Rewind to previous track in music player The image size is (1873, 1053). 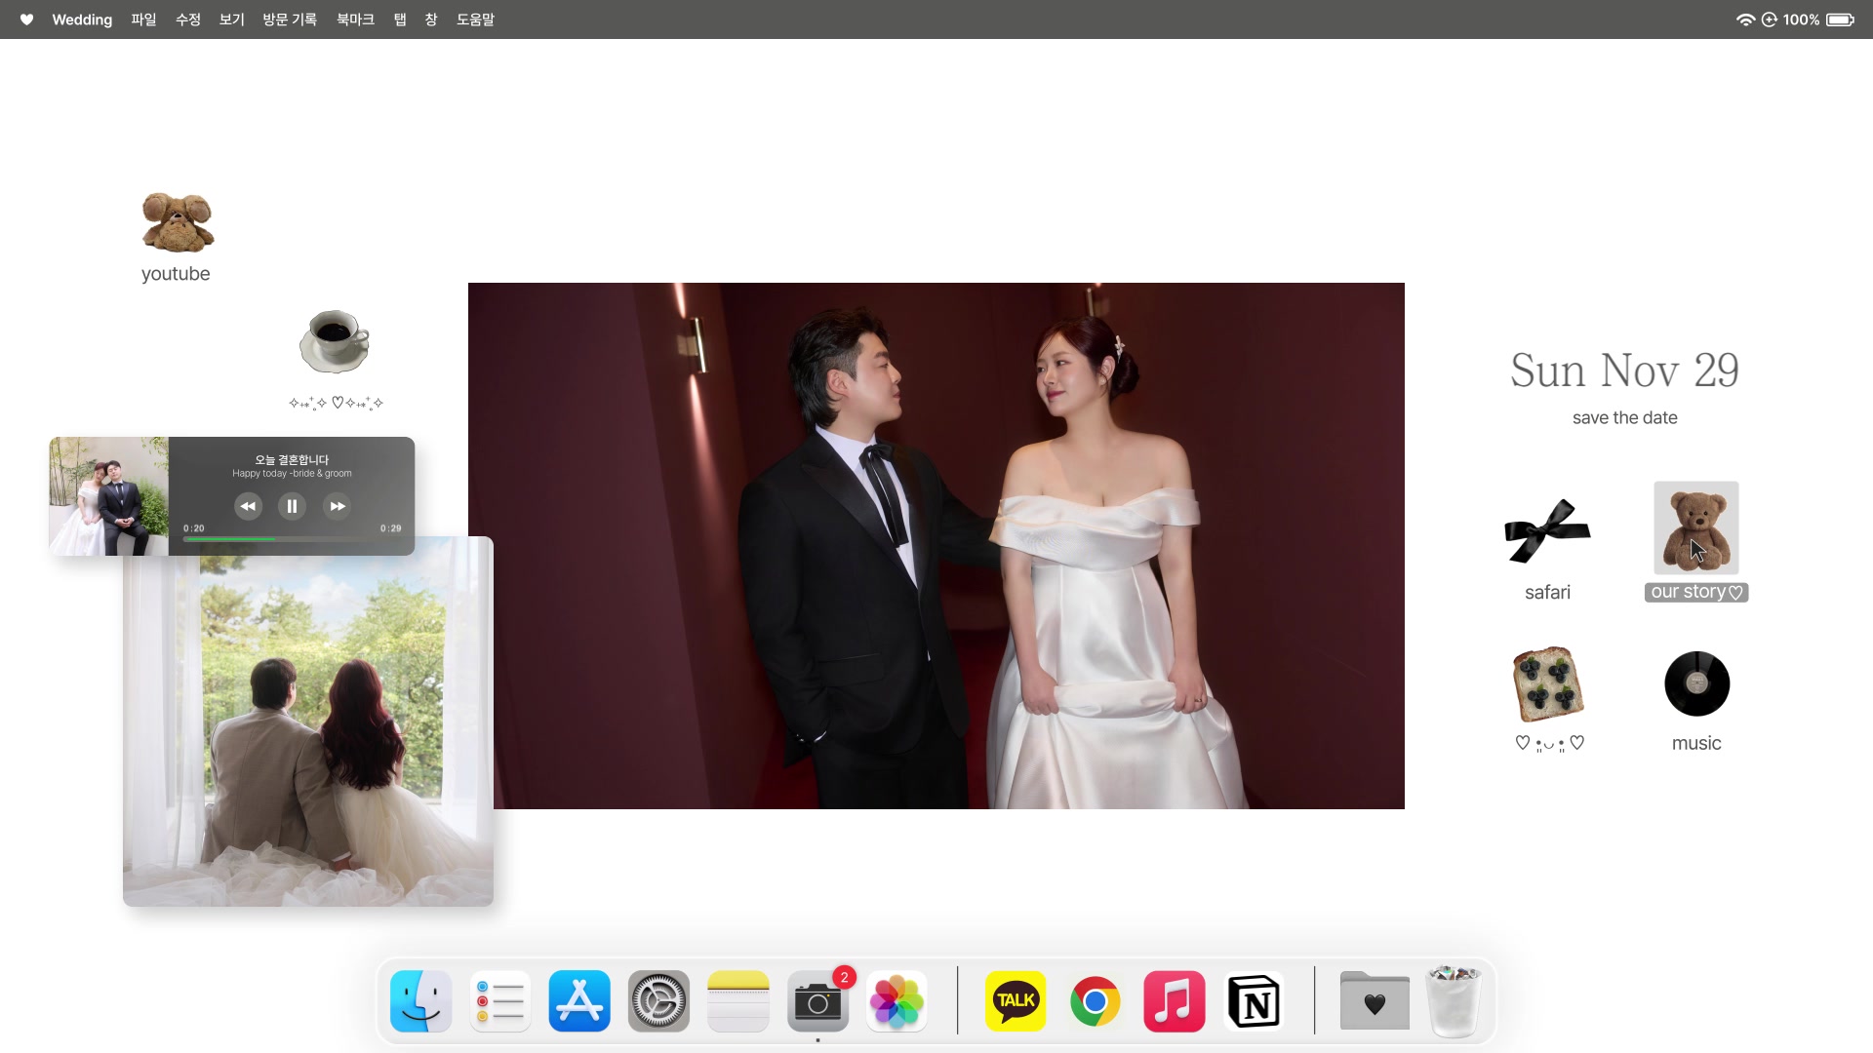point(248,506)
